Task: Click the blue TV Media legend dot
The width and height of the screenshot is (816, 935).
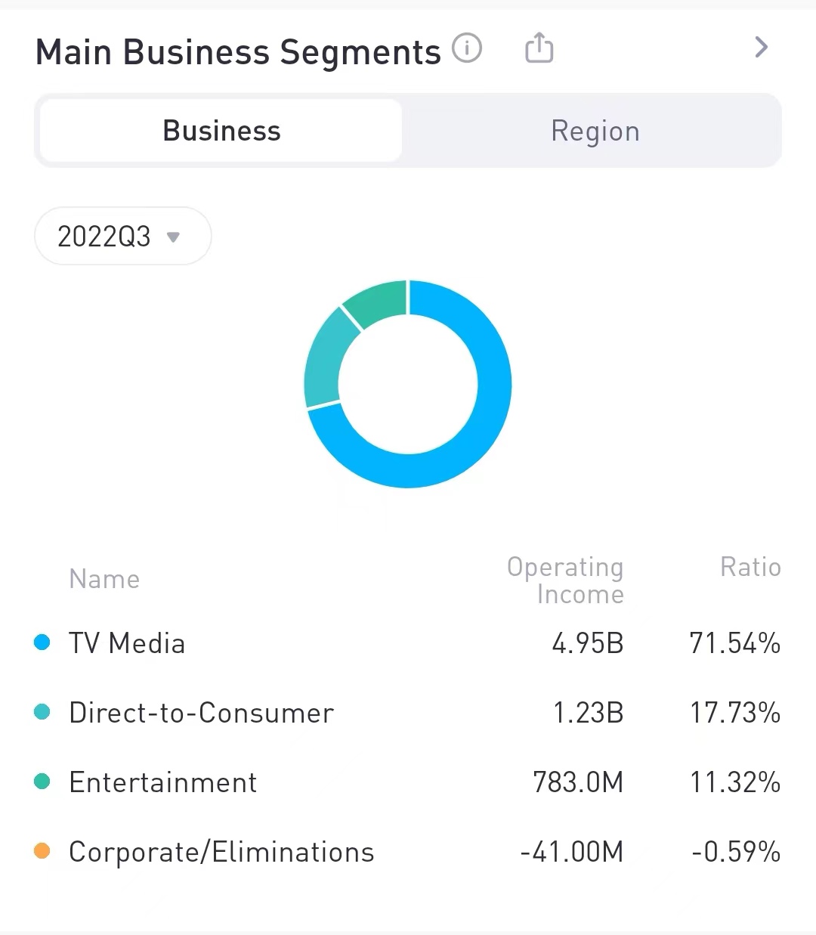Action: (x=42, y=642)
